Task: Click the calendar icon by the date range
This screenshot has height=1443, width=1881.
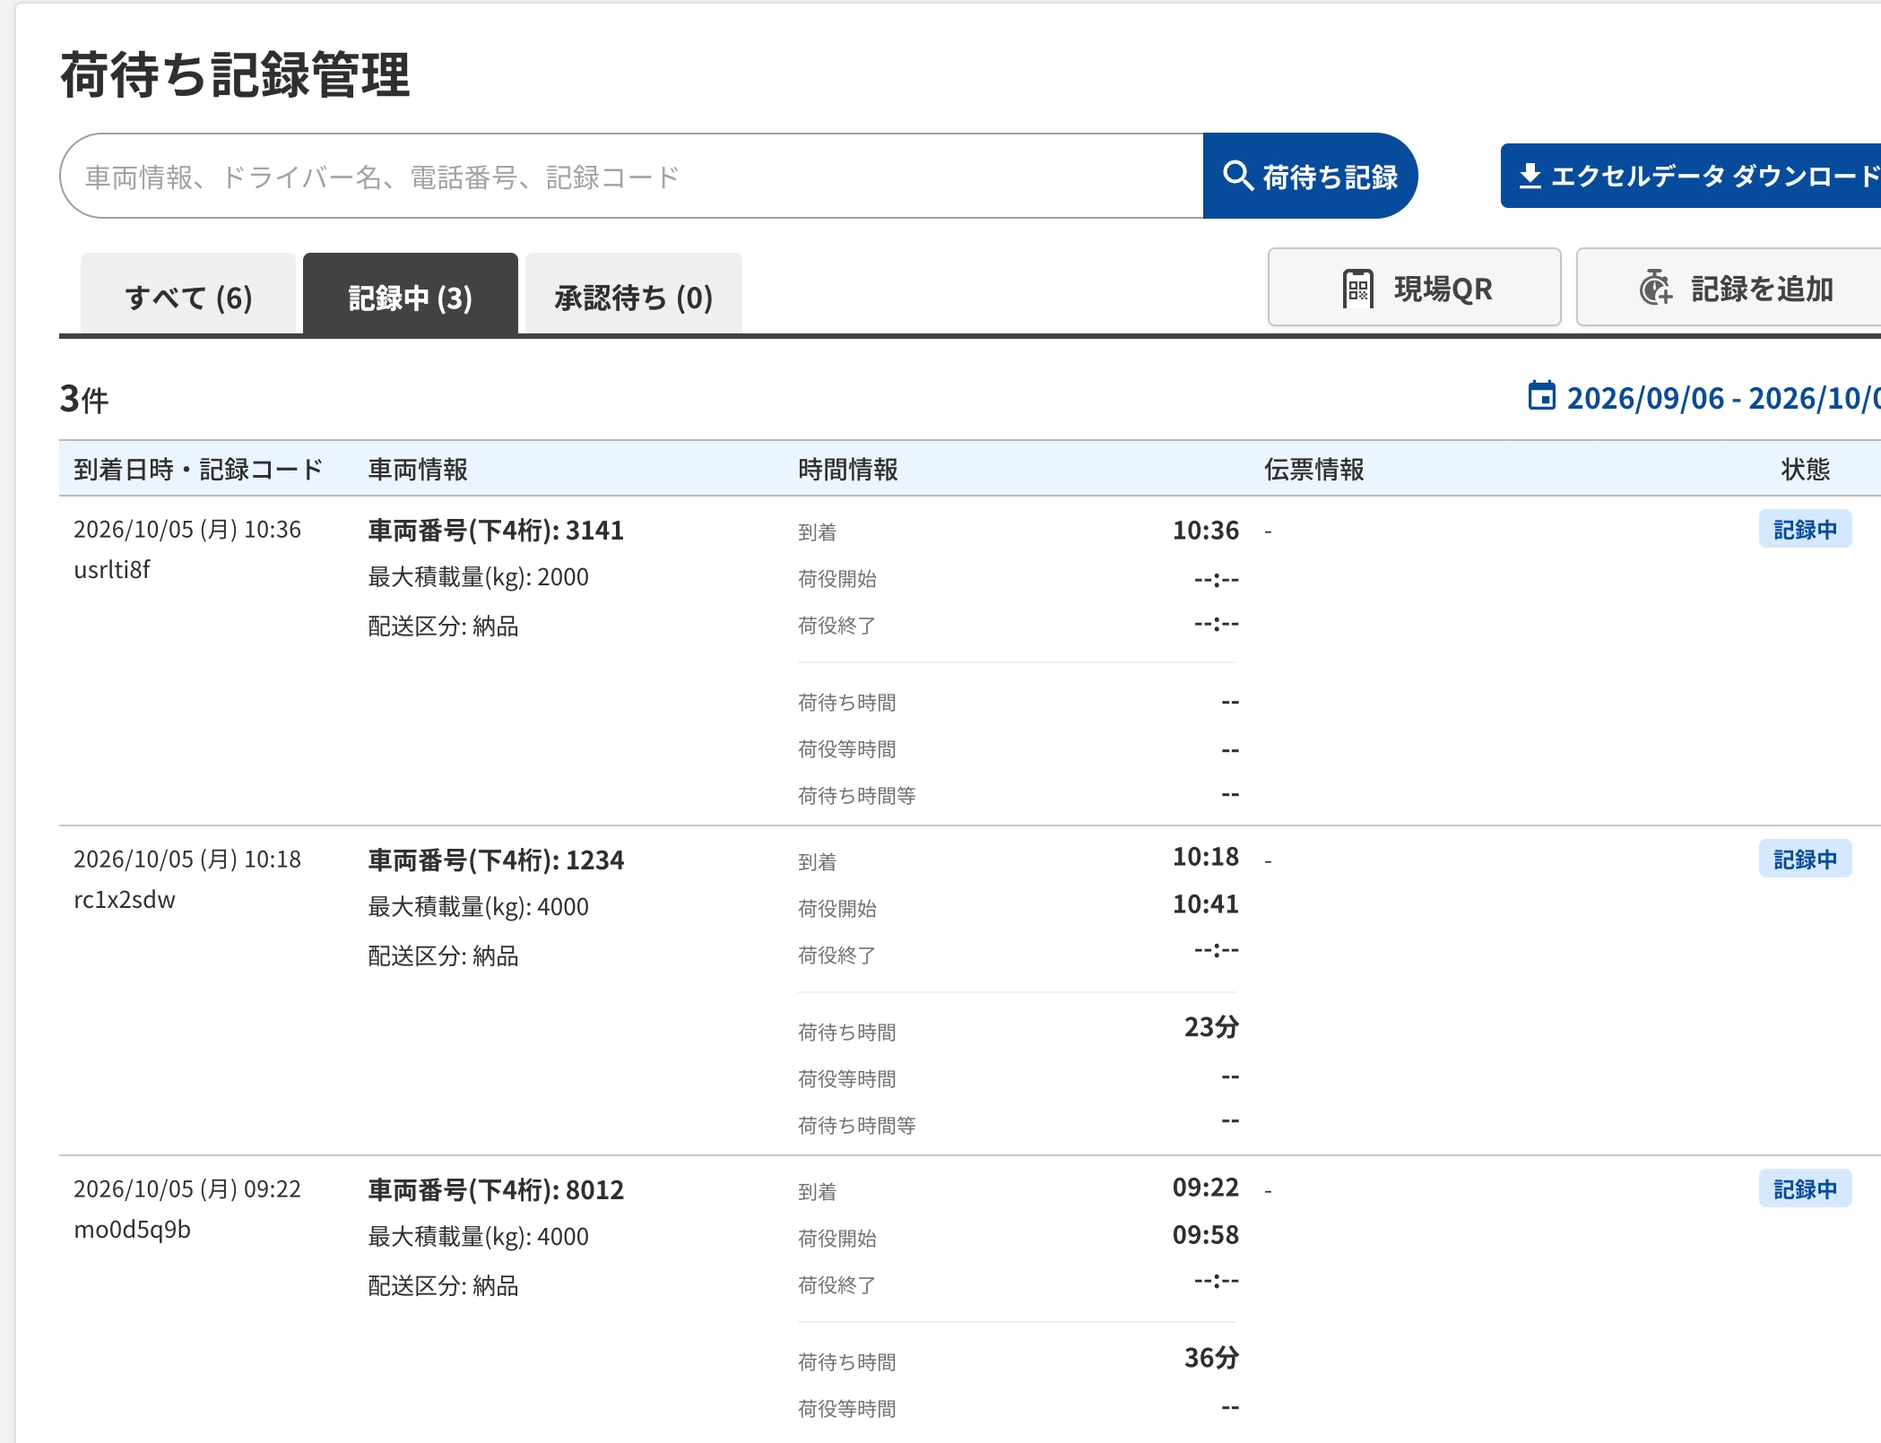Action: tap(1542, 395)
